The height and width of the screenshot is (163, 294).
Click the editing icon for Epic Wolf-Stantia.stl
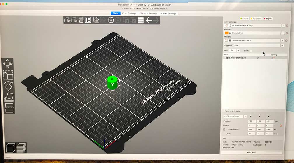point(273,58)
